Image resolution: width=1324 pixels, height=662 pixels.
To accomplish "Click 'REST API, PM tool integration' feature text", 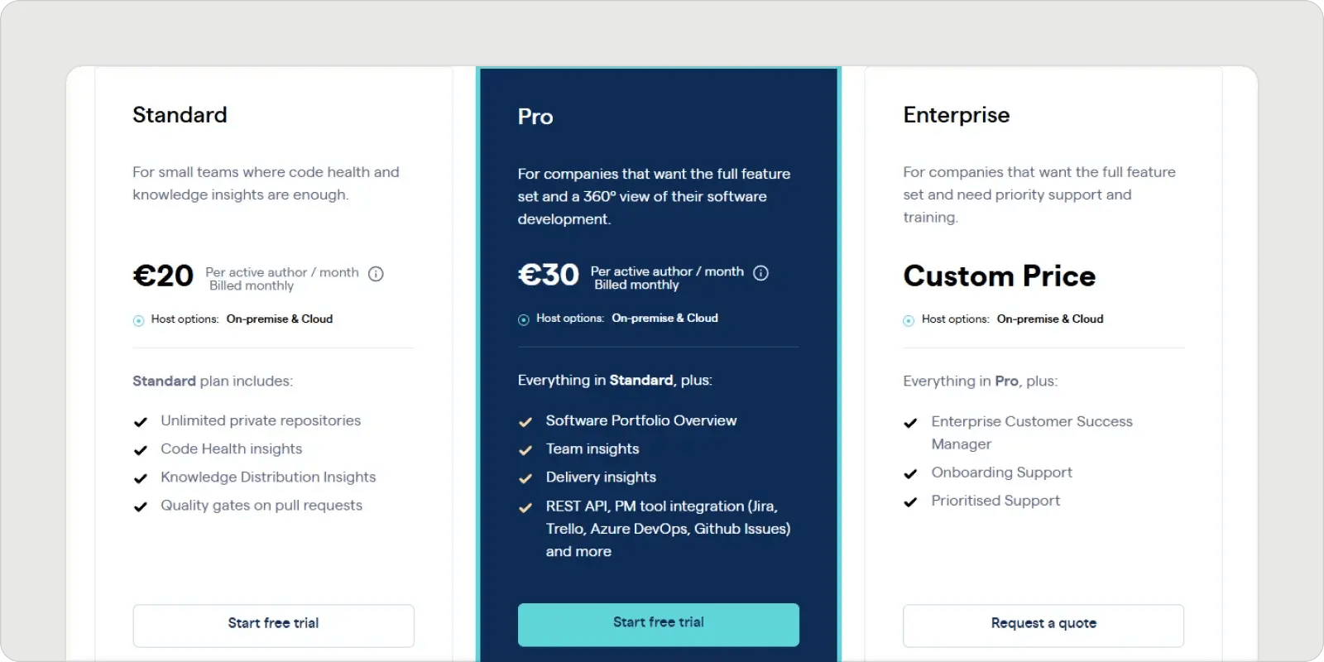I will [668, 528].
